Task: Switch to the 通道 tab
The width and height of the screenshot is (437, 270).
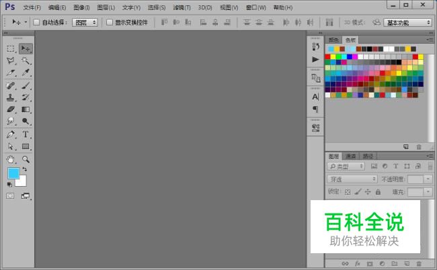Action: pyautogui.click(x=351, y=156)
